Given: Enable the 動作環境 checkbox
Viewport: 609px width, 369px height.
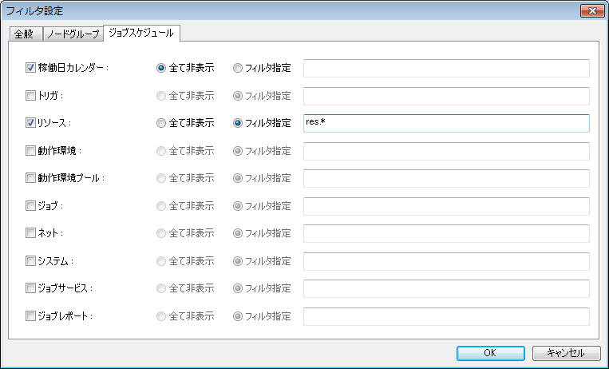Looking at the screenshot, I should pos(30,150).
